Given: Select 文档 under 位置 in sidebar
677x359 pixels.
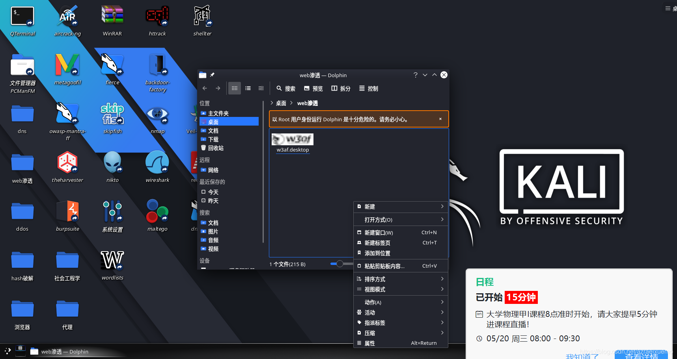Looking at the screenshot, I should point(229,131).
